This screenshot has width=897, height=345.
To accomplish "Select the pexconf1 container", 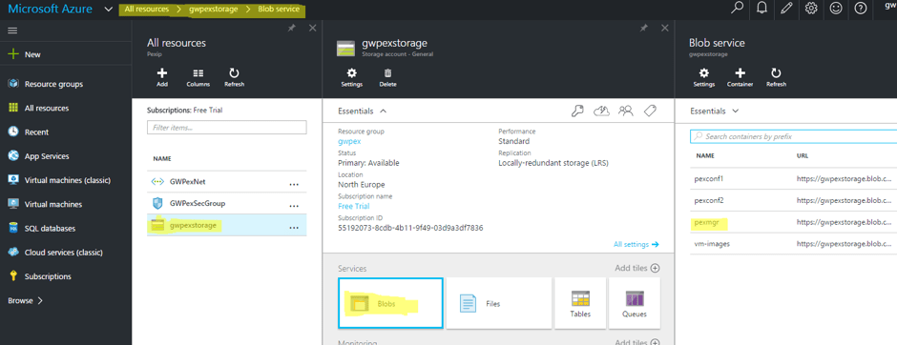I will pyautogui.click(x=793, y=179).
